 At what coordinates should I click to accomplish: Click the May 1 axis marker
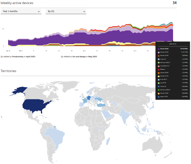tap(21, 51)
